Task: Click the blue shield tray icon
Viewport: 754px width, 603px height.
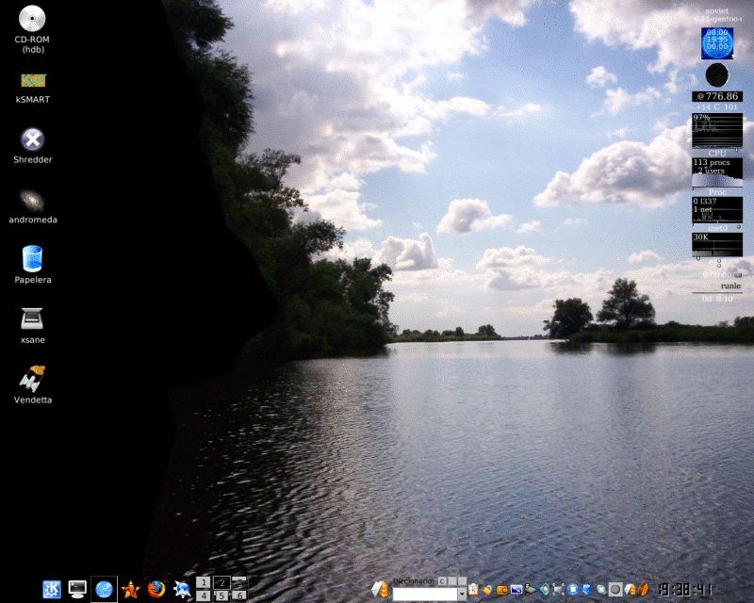Action: (586, 590)
